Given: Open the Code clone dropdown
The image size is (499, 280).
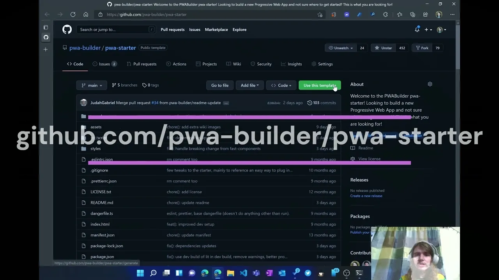Looking at the screenshot, I should click(281, 85).
